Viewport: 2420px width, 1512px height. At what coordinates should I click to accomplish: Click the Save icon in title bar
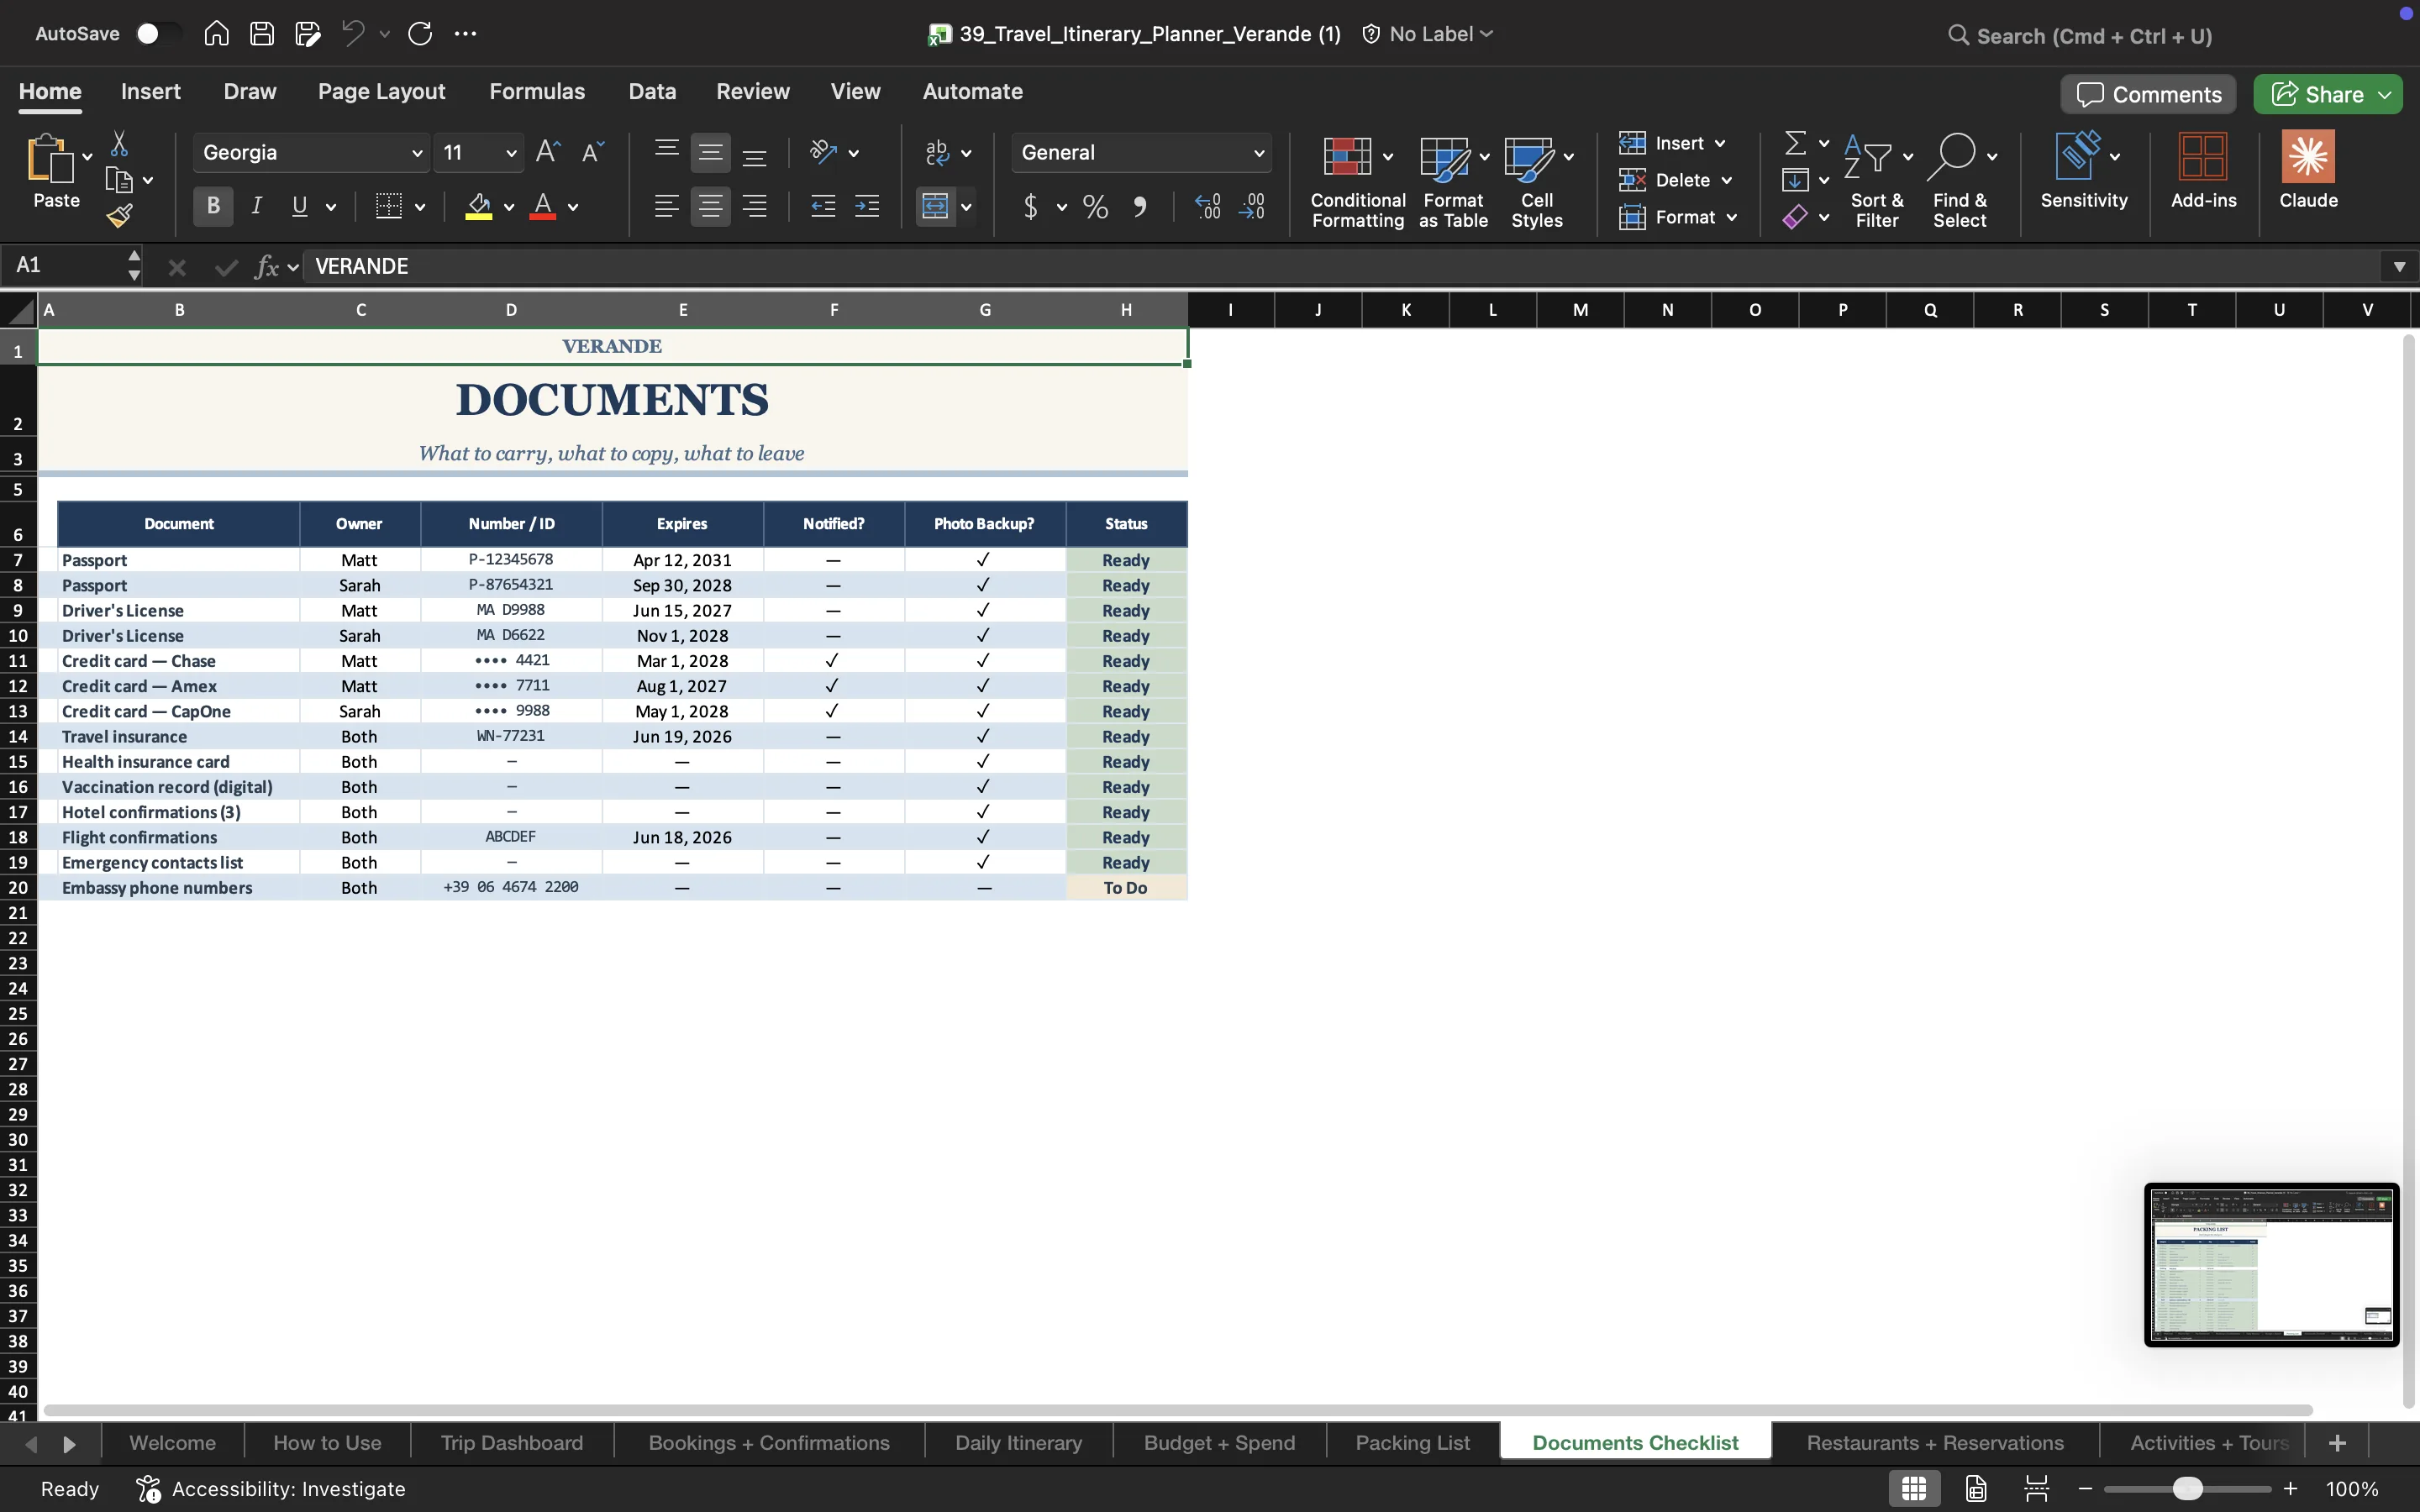tap(262, 34)
